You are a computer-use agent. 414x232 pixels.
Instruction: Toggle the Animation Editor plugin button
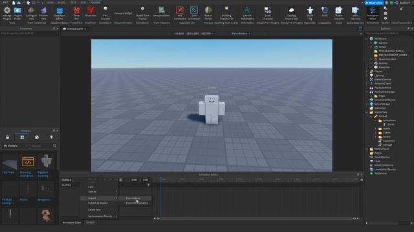click(x=373, y=13)
